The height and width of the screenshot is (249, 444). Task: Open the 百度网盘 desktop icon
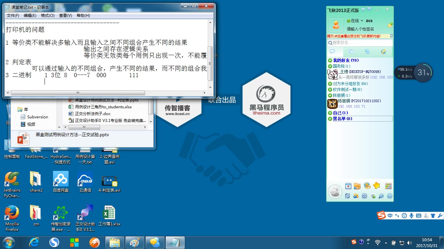click(x=61, y=182)
